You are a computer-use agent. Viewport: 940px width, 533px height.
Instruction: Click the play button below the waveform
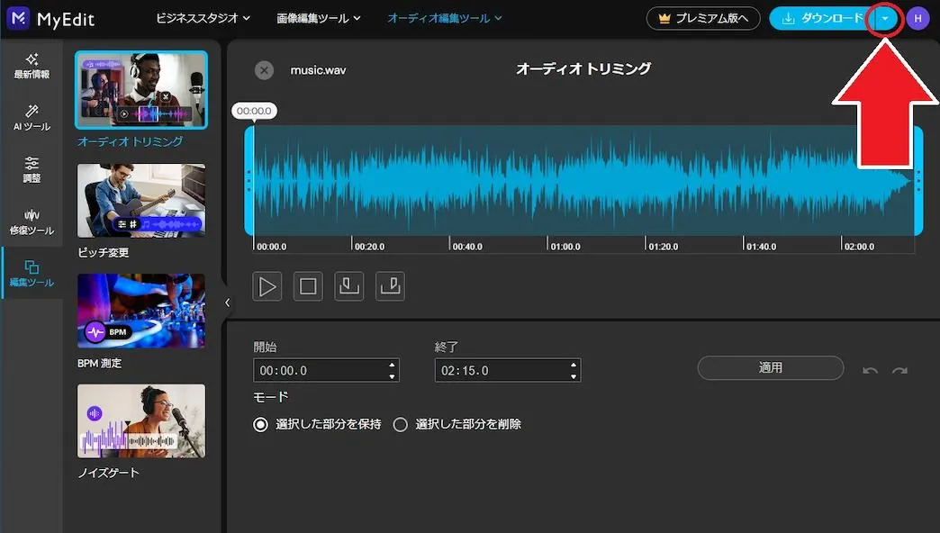click(267, 286)
